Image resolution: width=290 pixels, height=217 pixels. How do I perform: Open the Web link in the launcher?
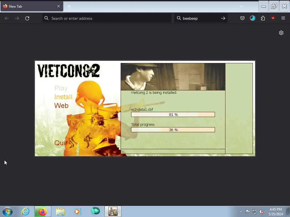pos(61,106)
